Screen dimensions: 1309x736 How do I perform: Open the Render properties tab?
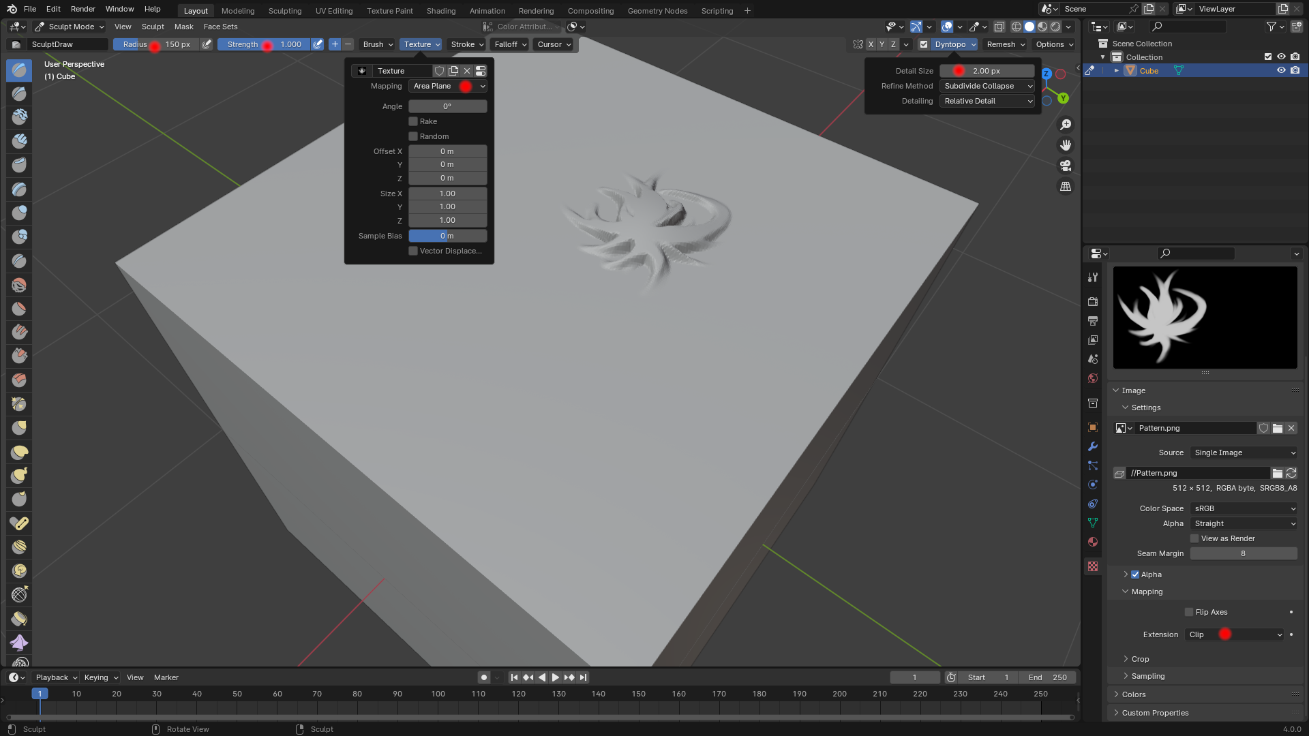(x=1093, y=301)
